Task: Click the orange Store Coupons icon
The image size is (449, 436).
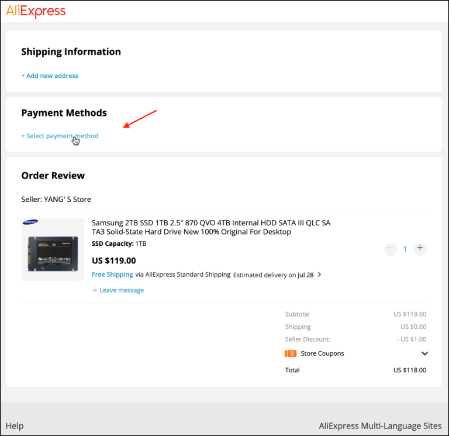Action: coord(291,353)
